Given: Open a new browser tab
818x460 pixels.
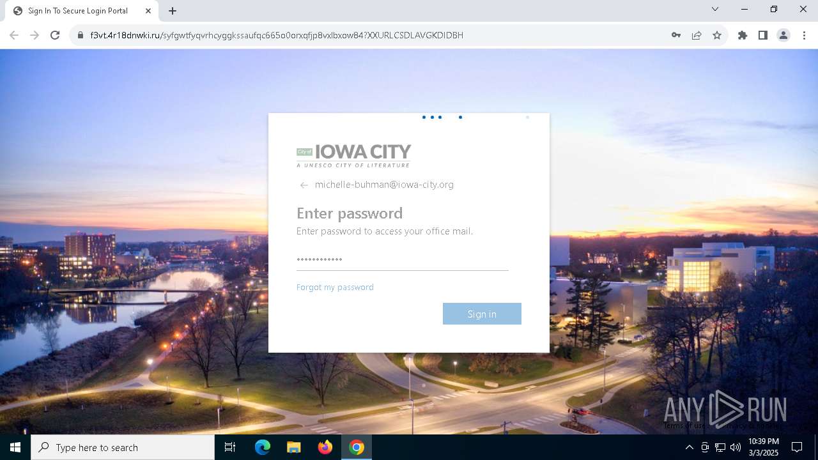Looking at the screenshot, I should pyautogui.click(x=173, y=11).
